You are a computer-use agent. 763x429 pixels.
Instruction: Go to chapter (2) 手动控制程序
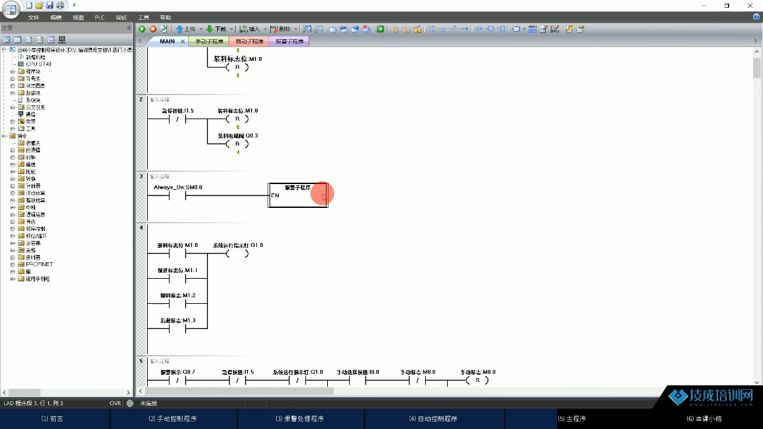173,419
